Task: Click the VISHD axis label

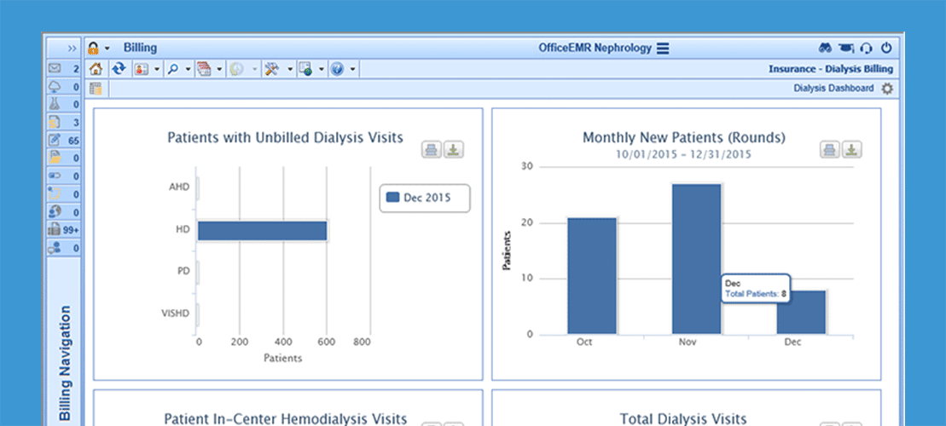Action: [x=175, y=314]
